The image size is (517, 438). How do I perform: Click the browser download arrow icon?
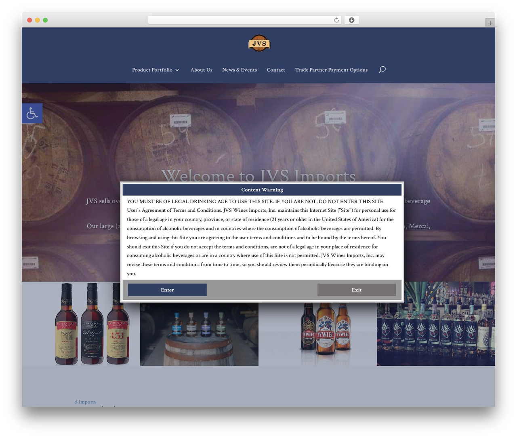coord(351,20)
